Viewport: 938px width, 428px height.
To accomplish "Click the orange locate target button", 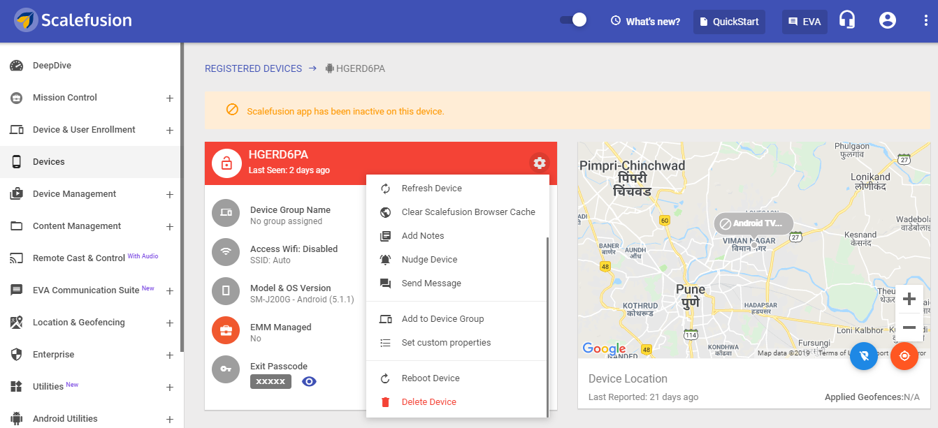I will coord(904,356).
